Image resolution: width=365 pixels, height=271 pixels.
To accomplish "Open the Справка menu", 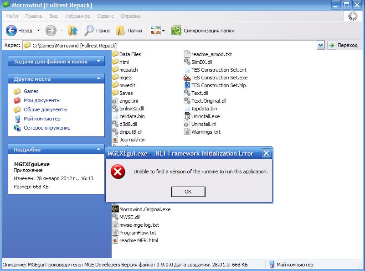I will 131,16.
